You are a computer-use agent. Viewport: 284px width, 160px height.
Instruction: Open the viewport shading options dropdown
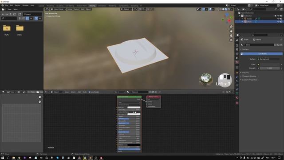pos(232,9)
